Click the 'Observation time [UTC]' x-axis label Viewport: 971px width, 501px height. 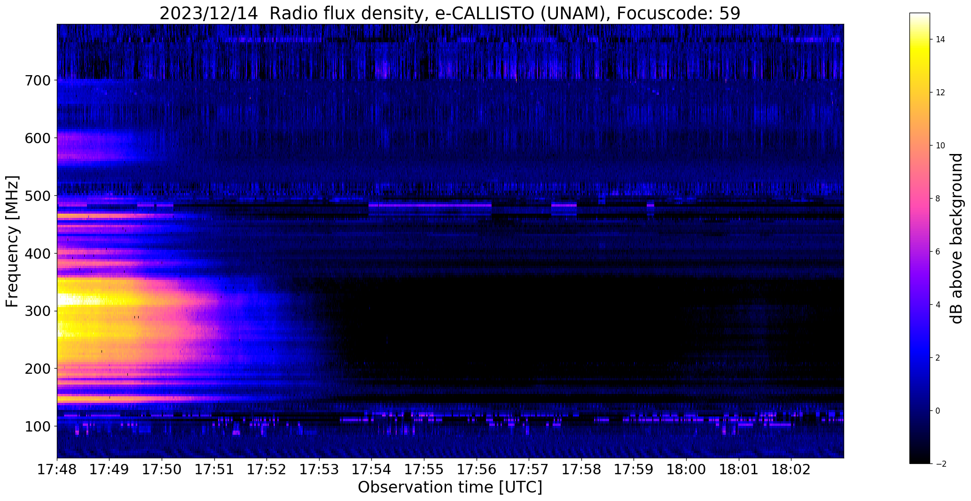point(450,487)
